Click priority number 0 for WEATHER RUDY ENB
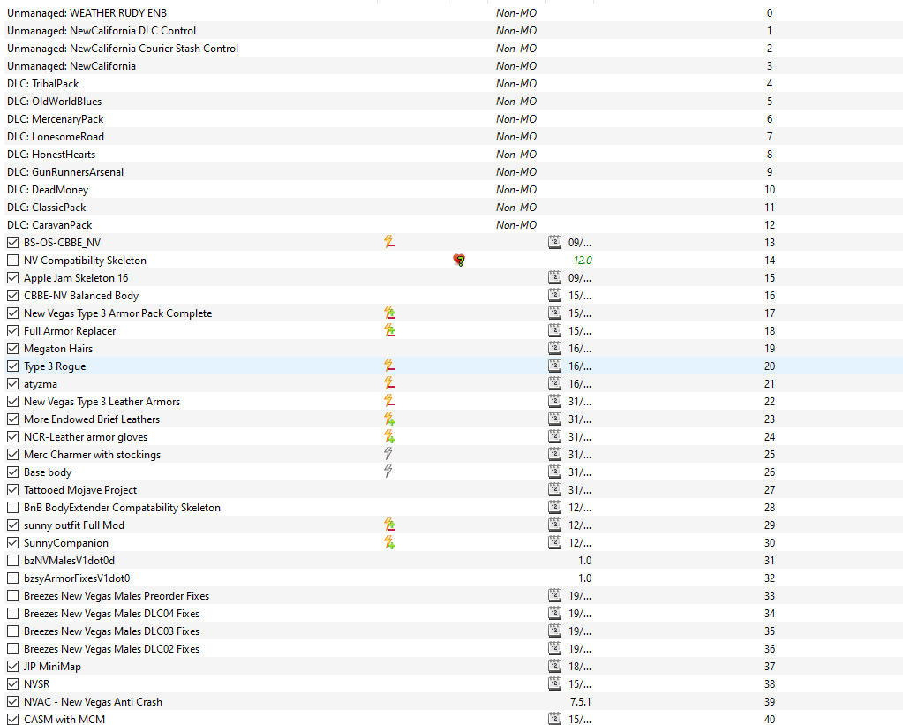The width and height of the screenshot is (903, 725). 770,12
